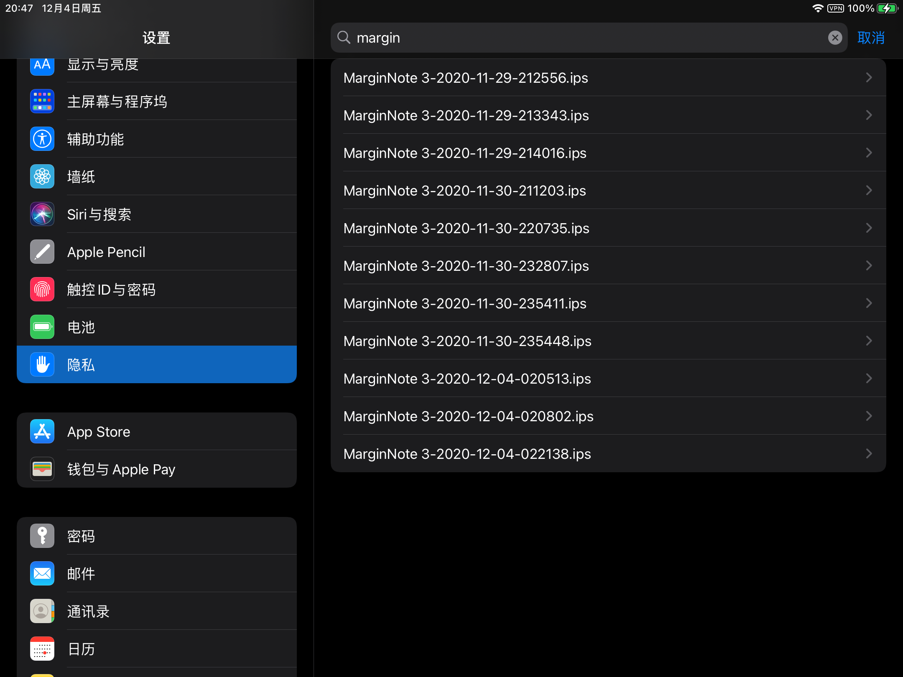This screenshot has height=677, width=903.
Task: Expand chevron for 2020-11-30-220735.ips
Action: (x=869, y=228)
